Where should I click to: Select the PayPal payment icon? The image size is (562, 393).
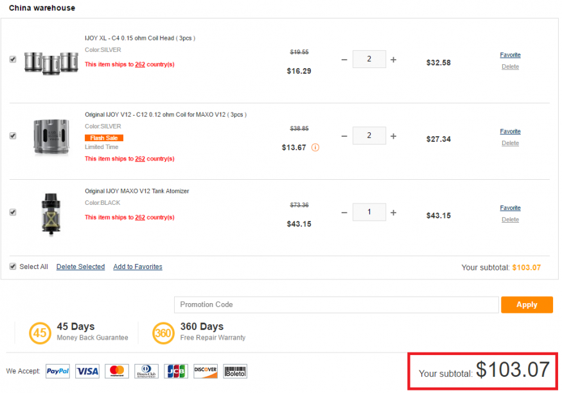pos(58,371)
